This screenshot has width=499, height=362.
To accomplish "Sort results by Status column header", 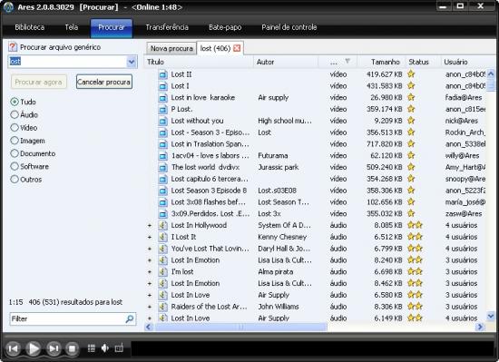I will point(423,62).
